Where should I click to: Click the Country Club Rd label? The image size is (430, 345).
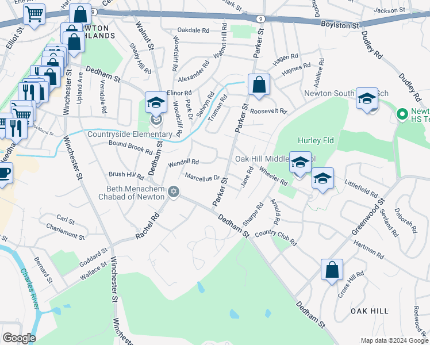(276, 237)
